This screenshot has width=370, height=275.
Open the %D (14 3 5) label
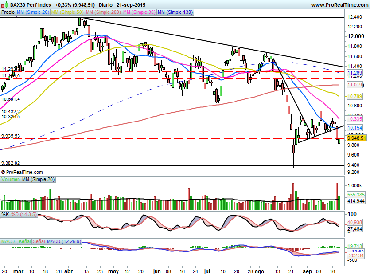pos(24,214)
